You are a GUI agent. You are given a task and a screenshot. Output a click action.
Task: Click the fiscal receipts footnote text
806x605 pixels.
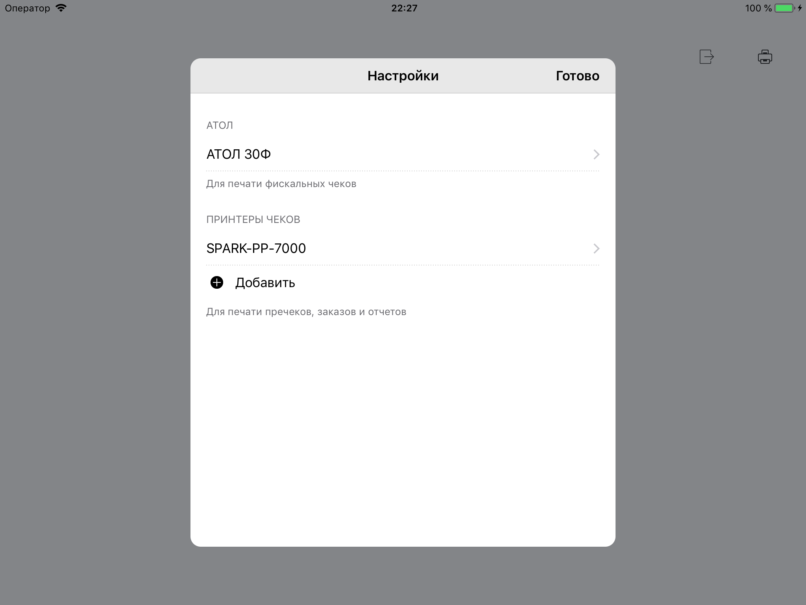point(281,184)
